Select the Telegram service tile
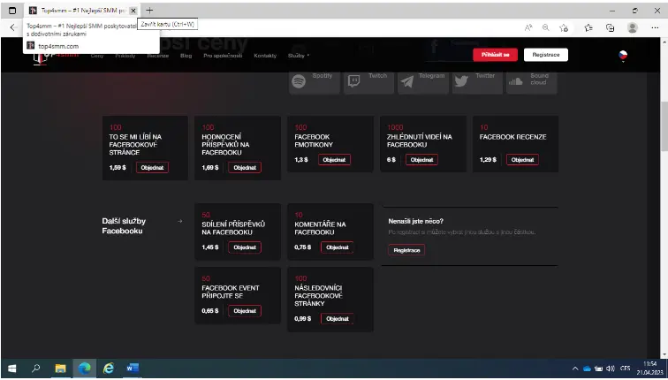 423,83
